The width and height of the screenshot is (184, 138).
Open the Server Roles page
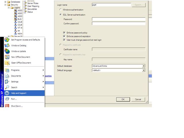pyautogui.click(x=32, y=3)
